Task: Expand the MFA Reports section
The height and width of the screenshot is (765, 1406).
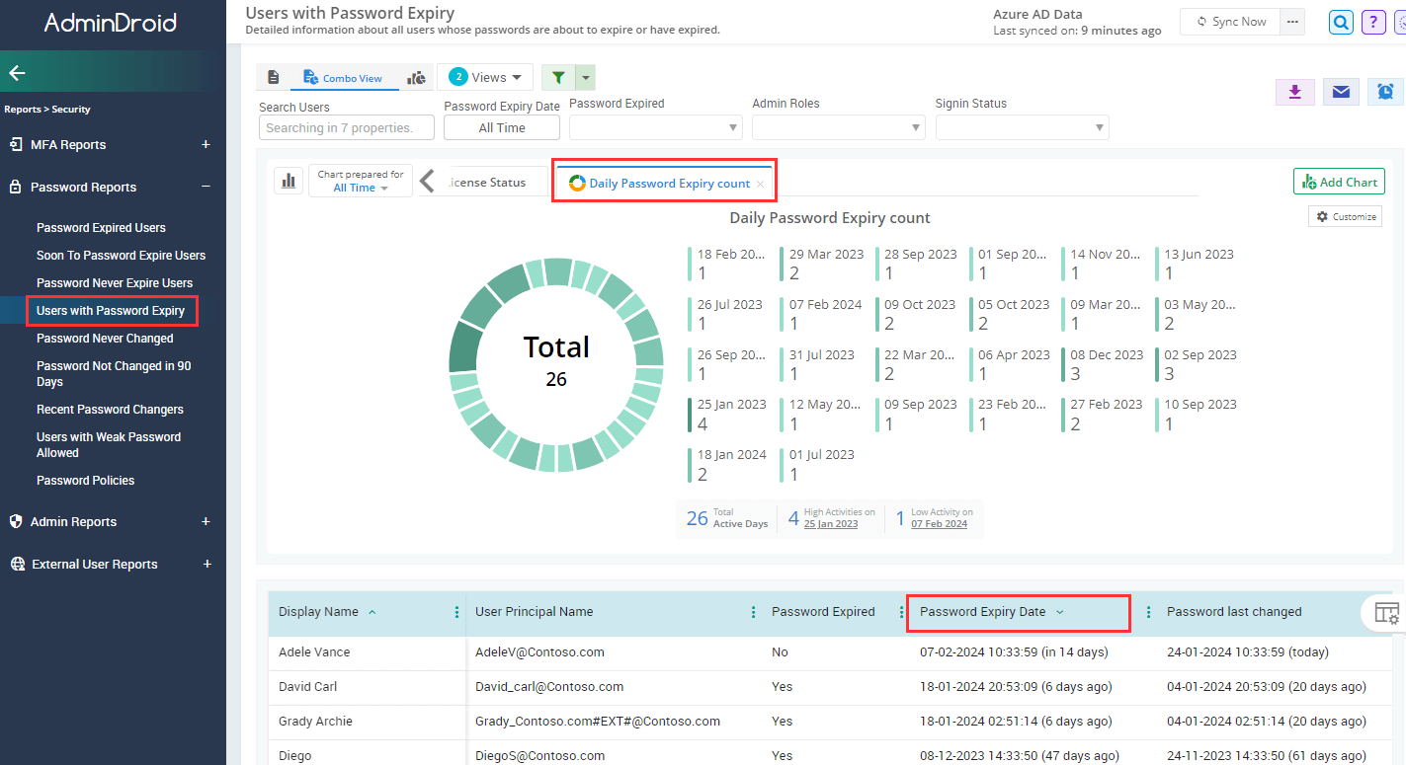Action: point(206,145)
